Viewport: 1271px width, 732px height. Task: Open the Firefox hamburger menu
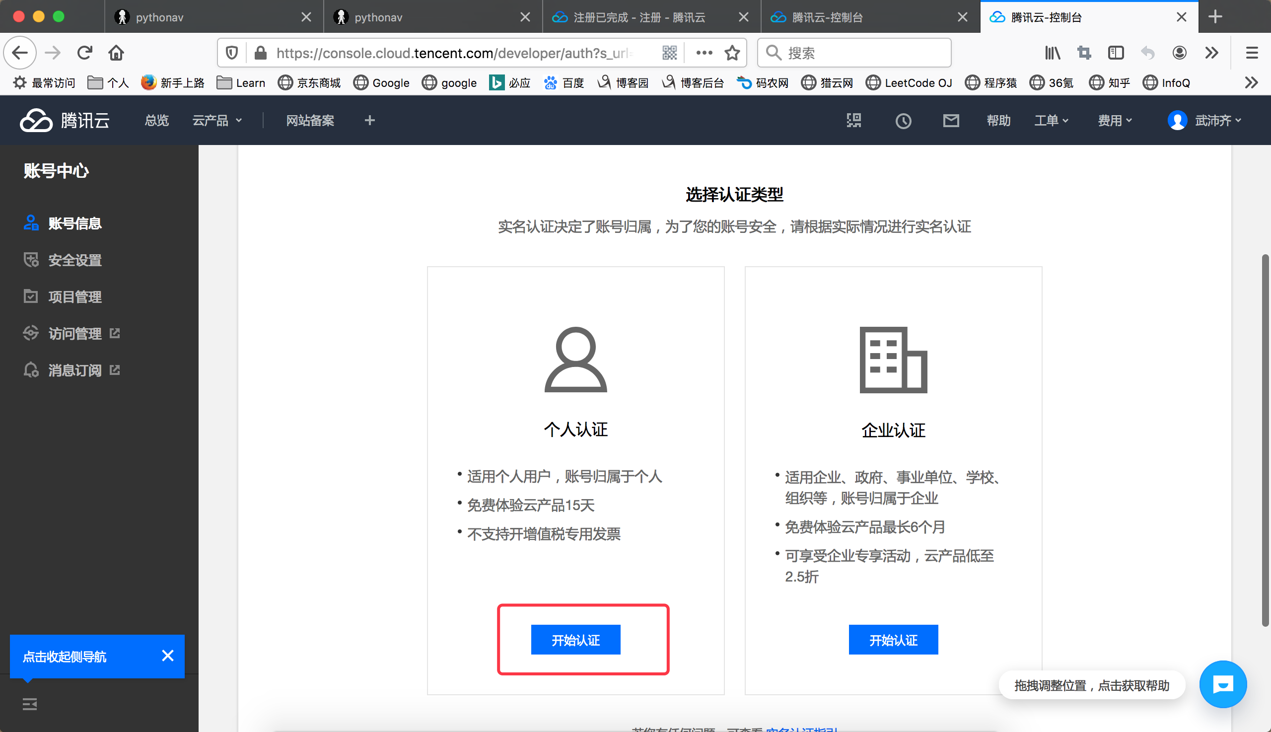tap(1252, 53)
